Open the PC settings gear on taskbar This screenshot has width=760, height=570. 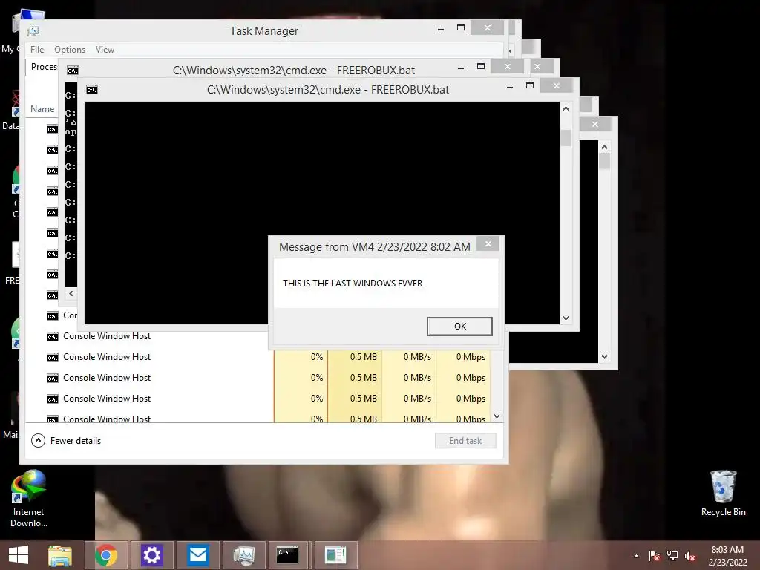point(151,555)
